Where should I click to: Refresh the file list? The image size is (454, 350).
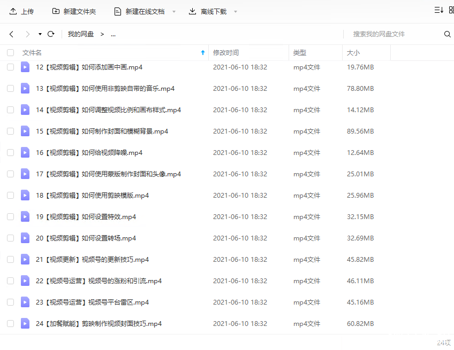[51, 34]
